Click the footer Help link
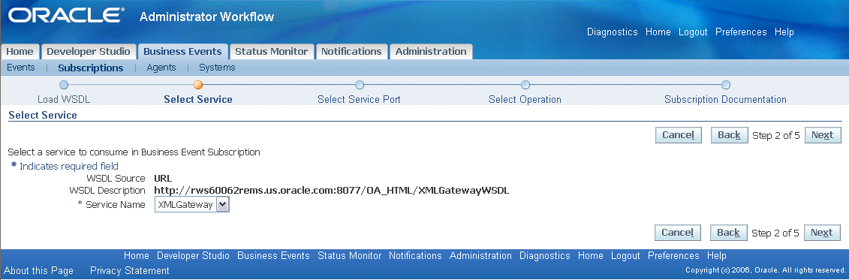 pos(716,256)
